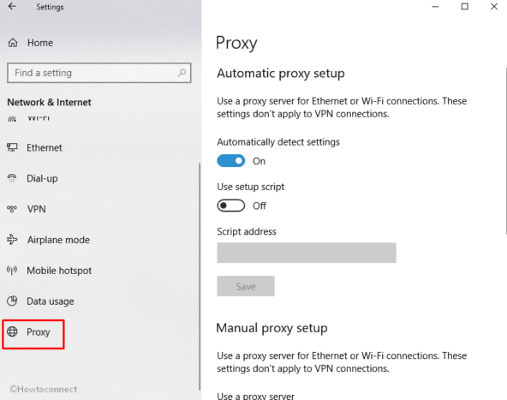Click the Find a setting search field
507x400 pixels.
pos(99,73)
